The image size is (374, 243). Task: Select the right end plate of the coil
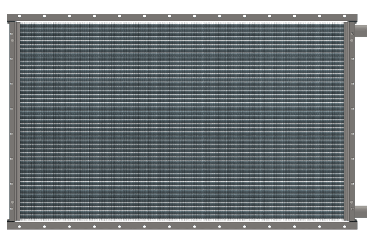pyautogui.click(x=352, y=121)
